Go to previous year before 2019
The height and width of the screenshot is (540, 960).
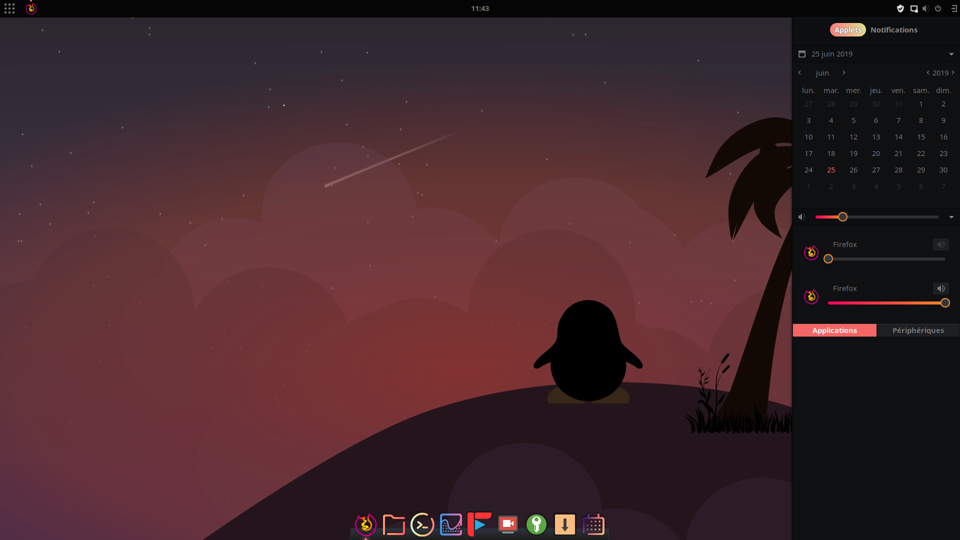click(928, 73)
